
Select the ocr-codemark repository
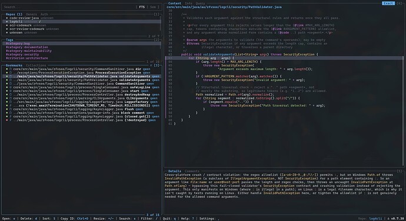(82, 25)
